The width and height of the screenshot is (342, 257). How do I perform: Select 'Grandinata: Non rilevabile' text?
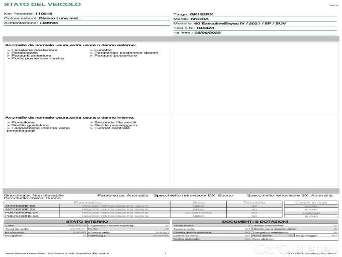point(34,195)
